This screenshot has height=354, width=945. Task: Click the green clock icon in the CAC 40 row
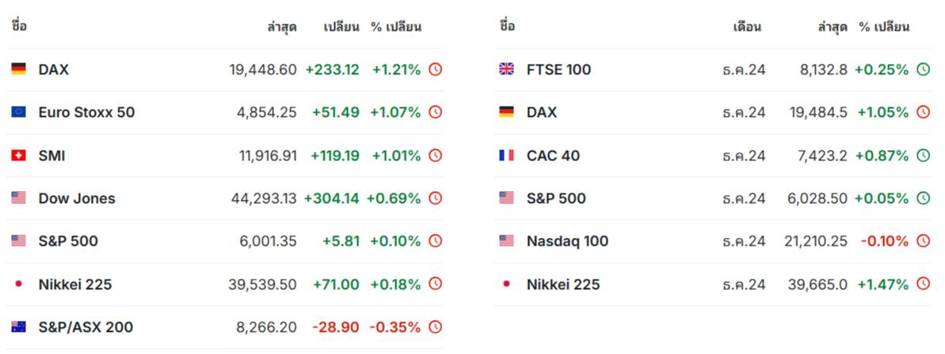tap(923, 156)
